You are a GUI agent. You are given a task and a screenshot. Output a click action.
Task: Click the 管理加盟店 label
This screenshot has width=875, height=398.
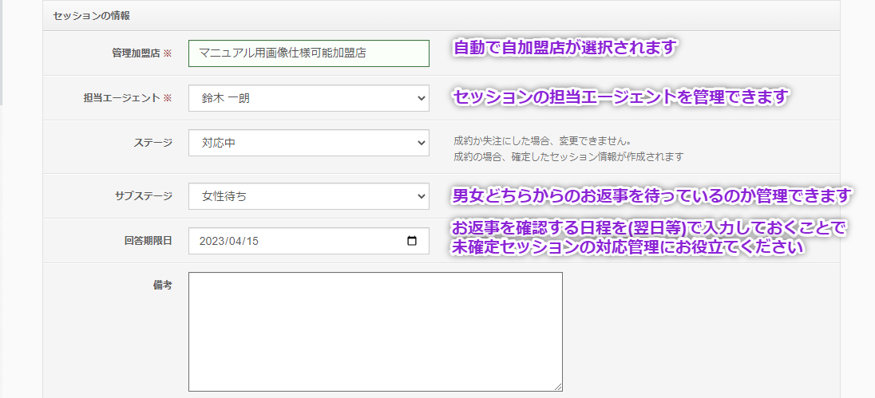click(137, 53)
